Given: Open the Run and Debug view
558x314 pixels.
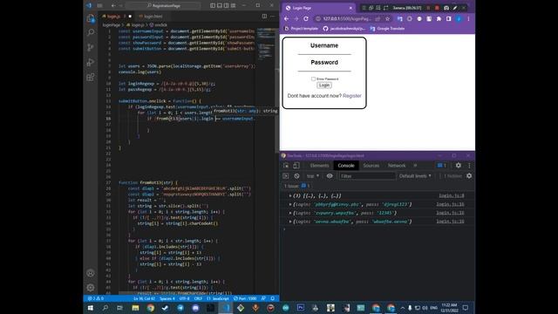Looking at the screenshot, I should [x=91, y=62].
